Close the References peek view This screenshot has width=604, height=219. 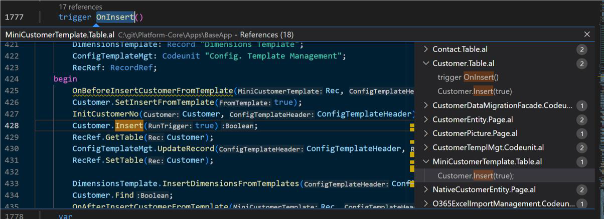(x=587, y=34)
